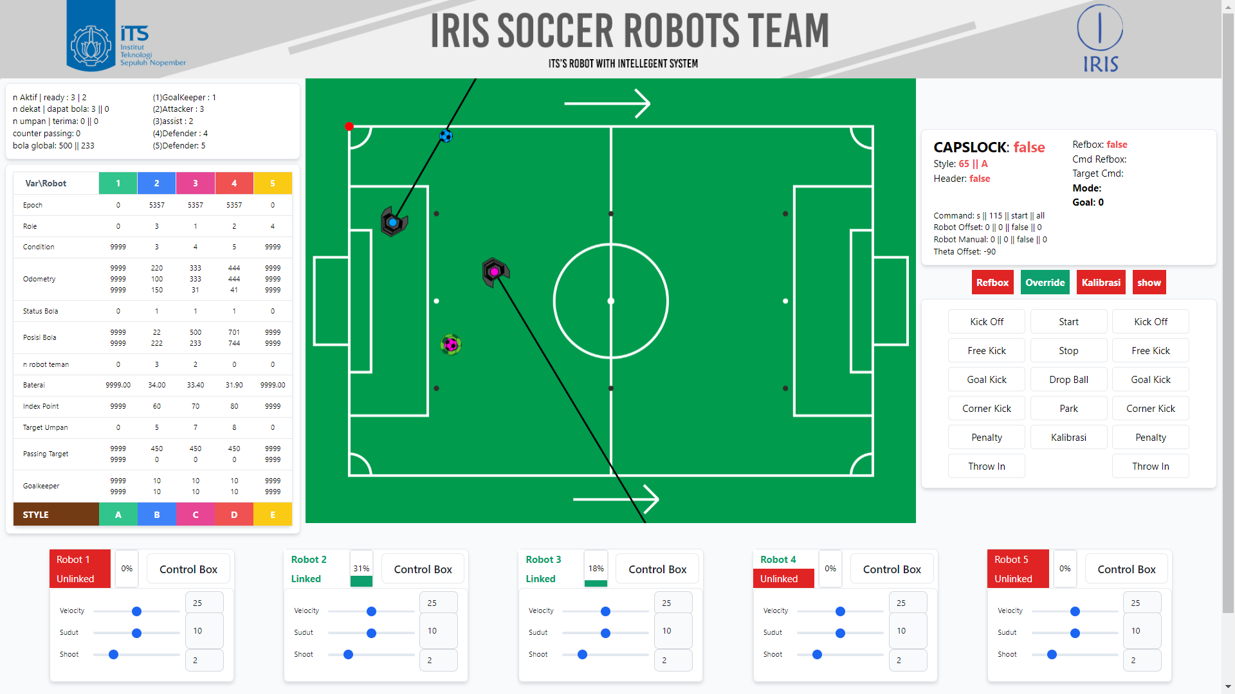This screenshot has width=1235, height=694.
Task: Open Robot 3 Control Box
Action: click(657, 569)
